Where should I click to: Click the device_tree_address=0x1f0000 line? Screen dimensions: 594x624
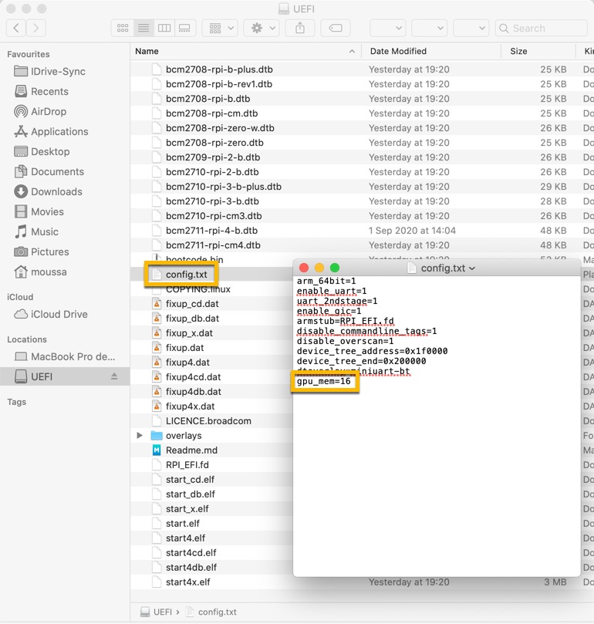[373, 351]
